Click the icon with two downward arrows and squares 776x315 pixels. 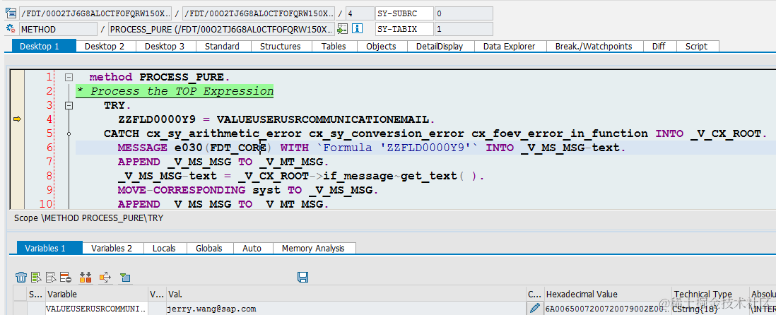[x=85, y=277]
